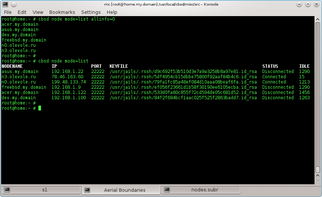Click the IDLE column header
The height and width of the screenshot is (197, 322).
pyautogui.click(x=304, y=66)
